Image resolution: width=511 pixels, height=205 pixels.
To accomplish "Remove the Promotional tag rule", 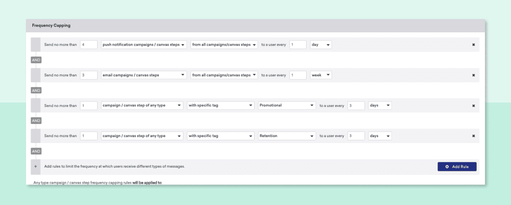I will coord(473,105).
